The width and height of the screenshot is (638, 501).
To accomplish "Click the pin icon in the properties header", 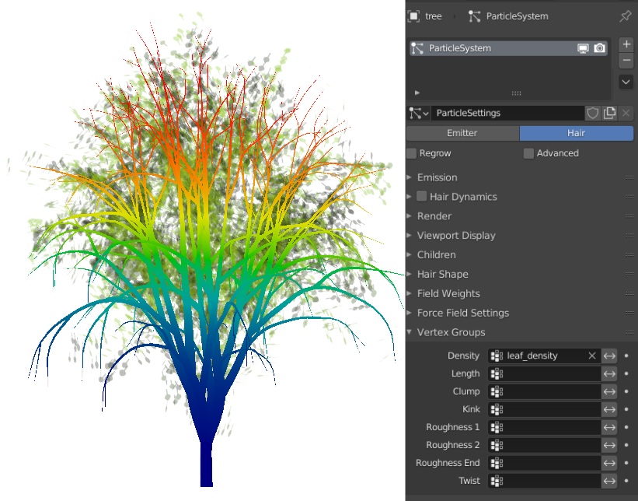I will tap(625, 16).
